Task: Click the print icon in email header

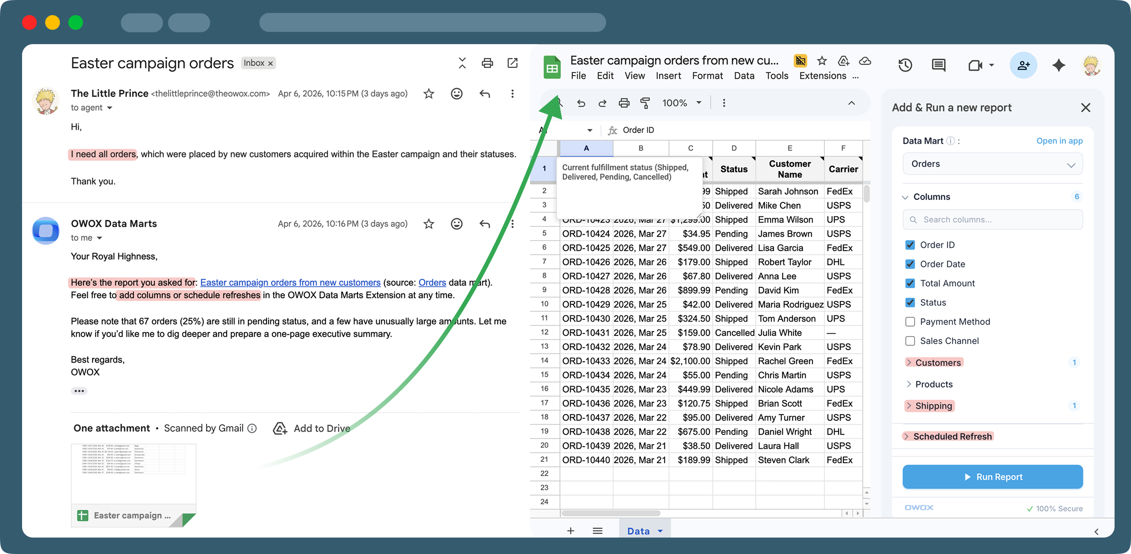Action: coord(487,63)
